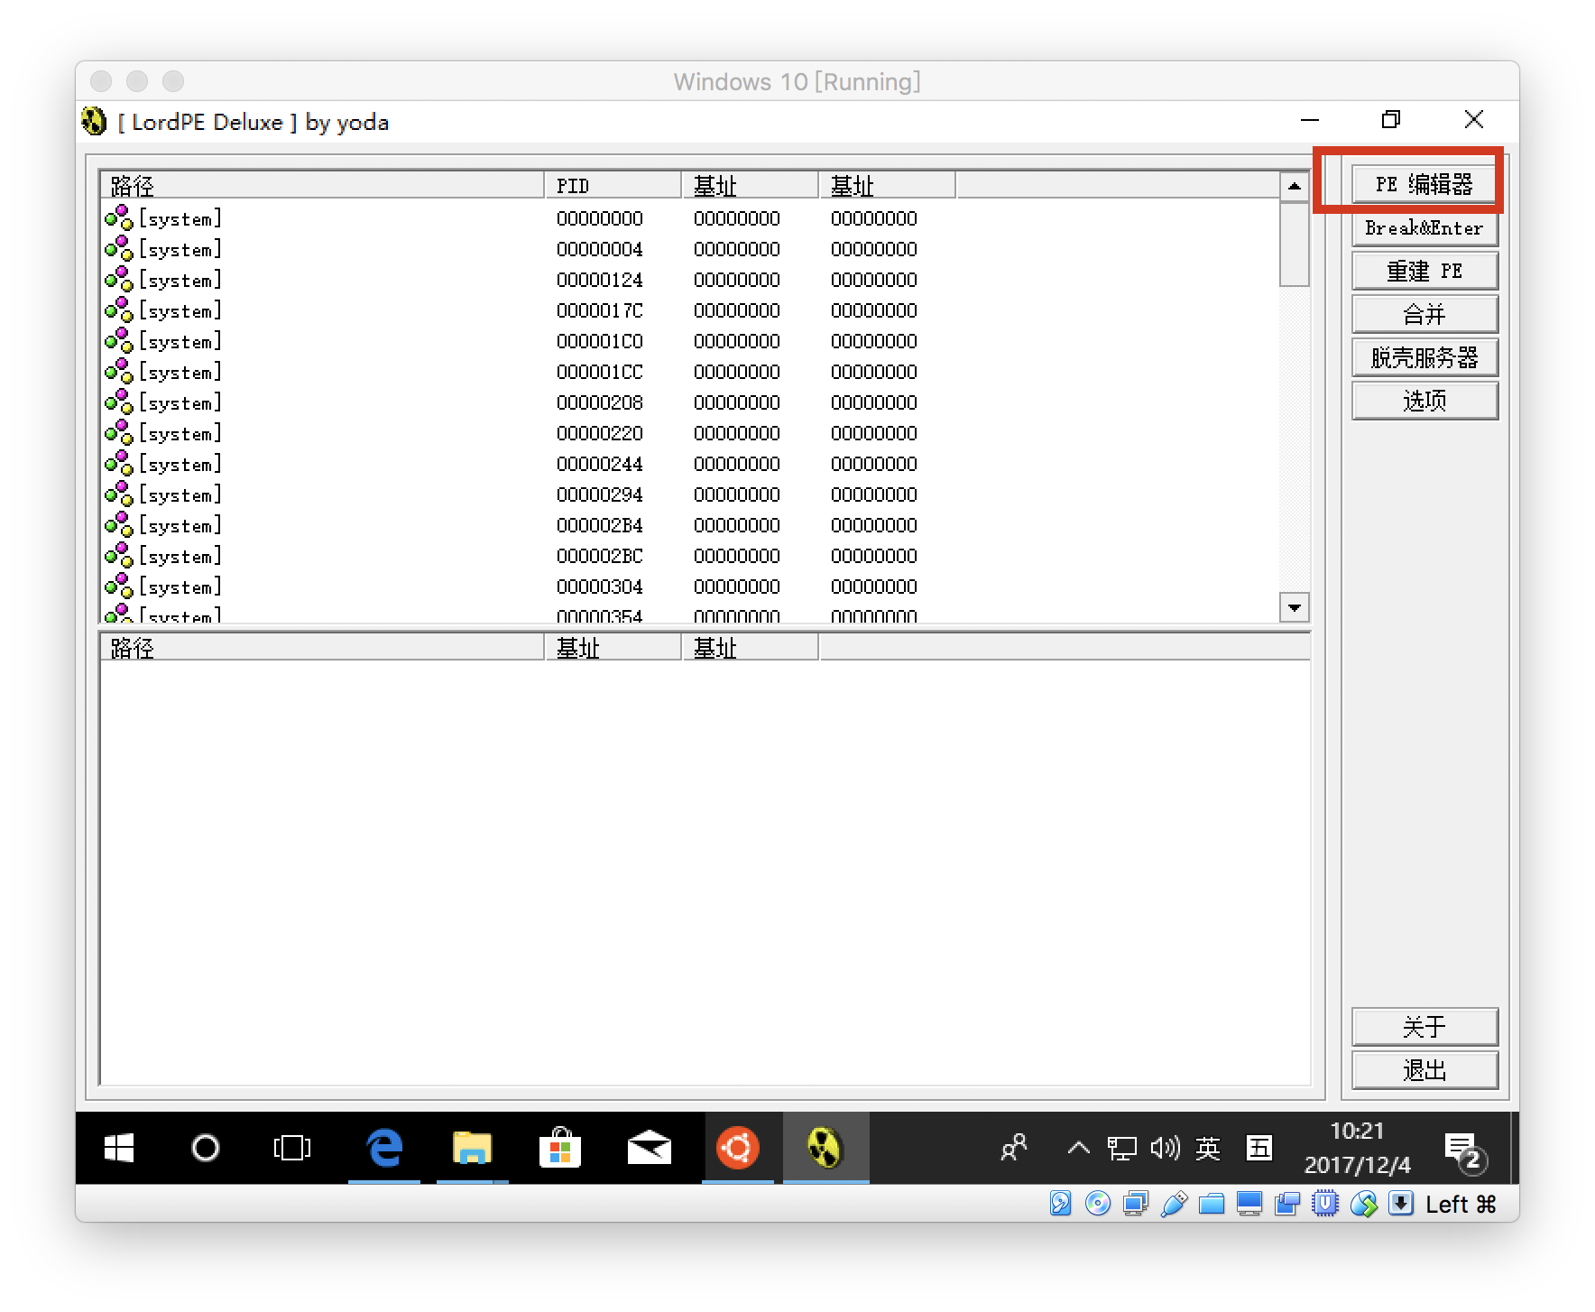
Task: Launch Microsoft Store from the taskbar
Action: pos(559,1148)
